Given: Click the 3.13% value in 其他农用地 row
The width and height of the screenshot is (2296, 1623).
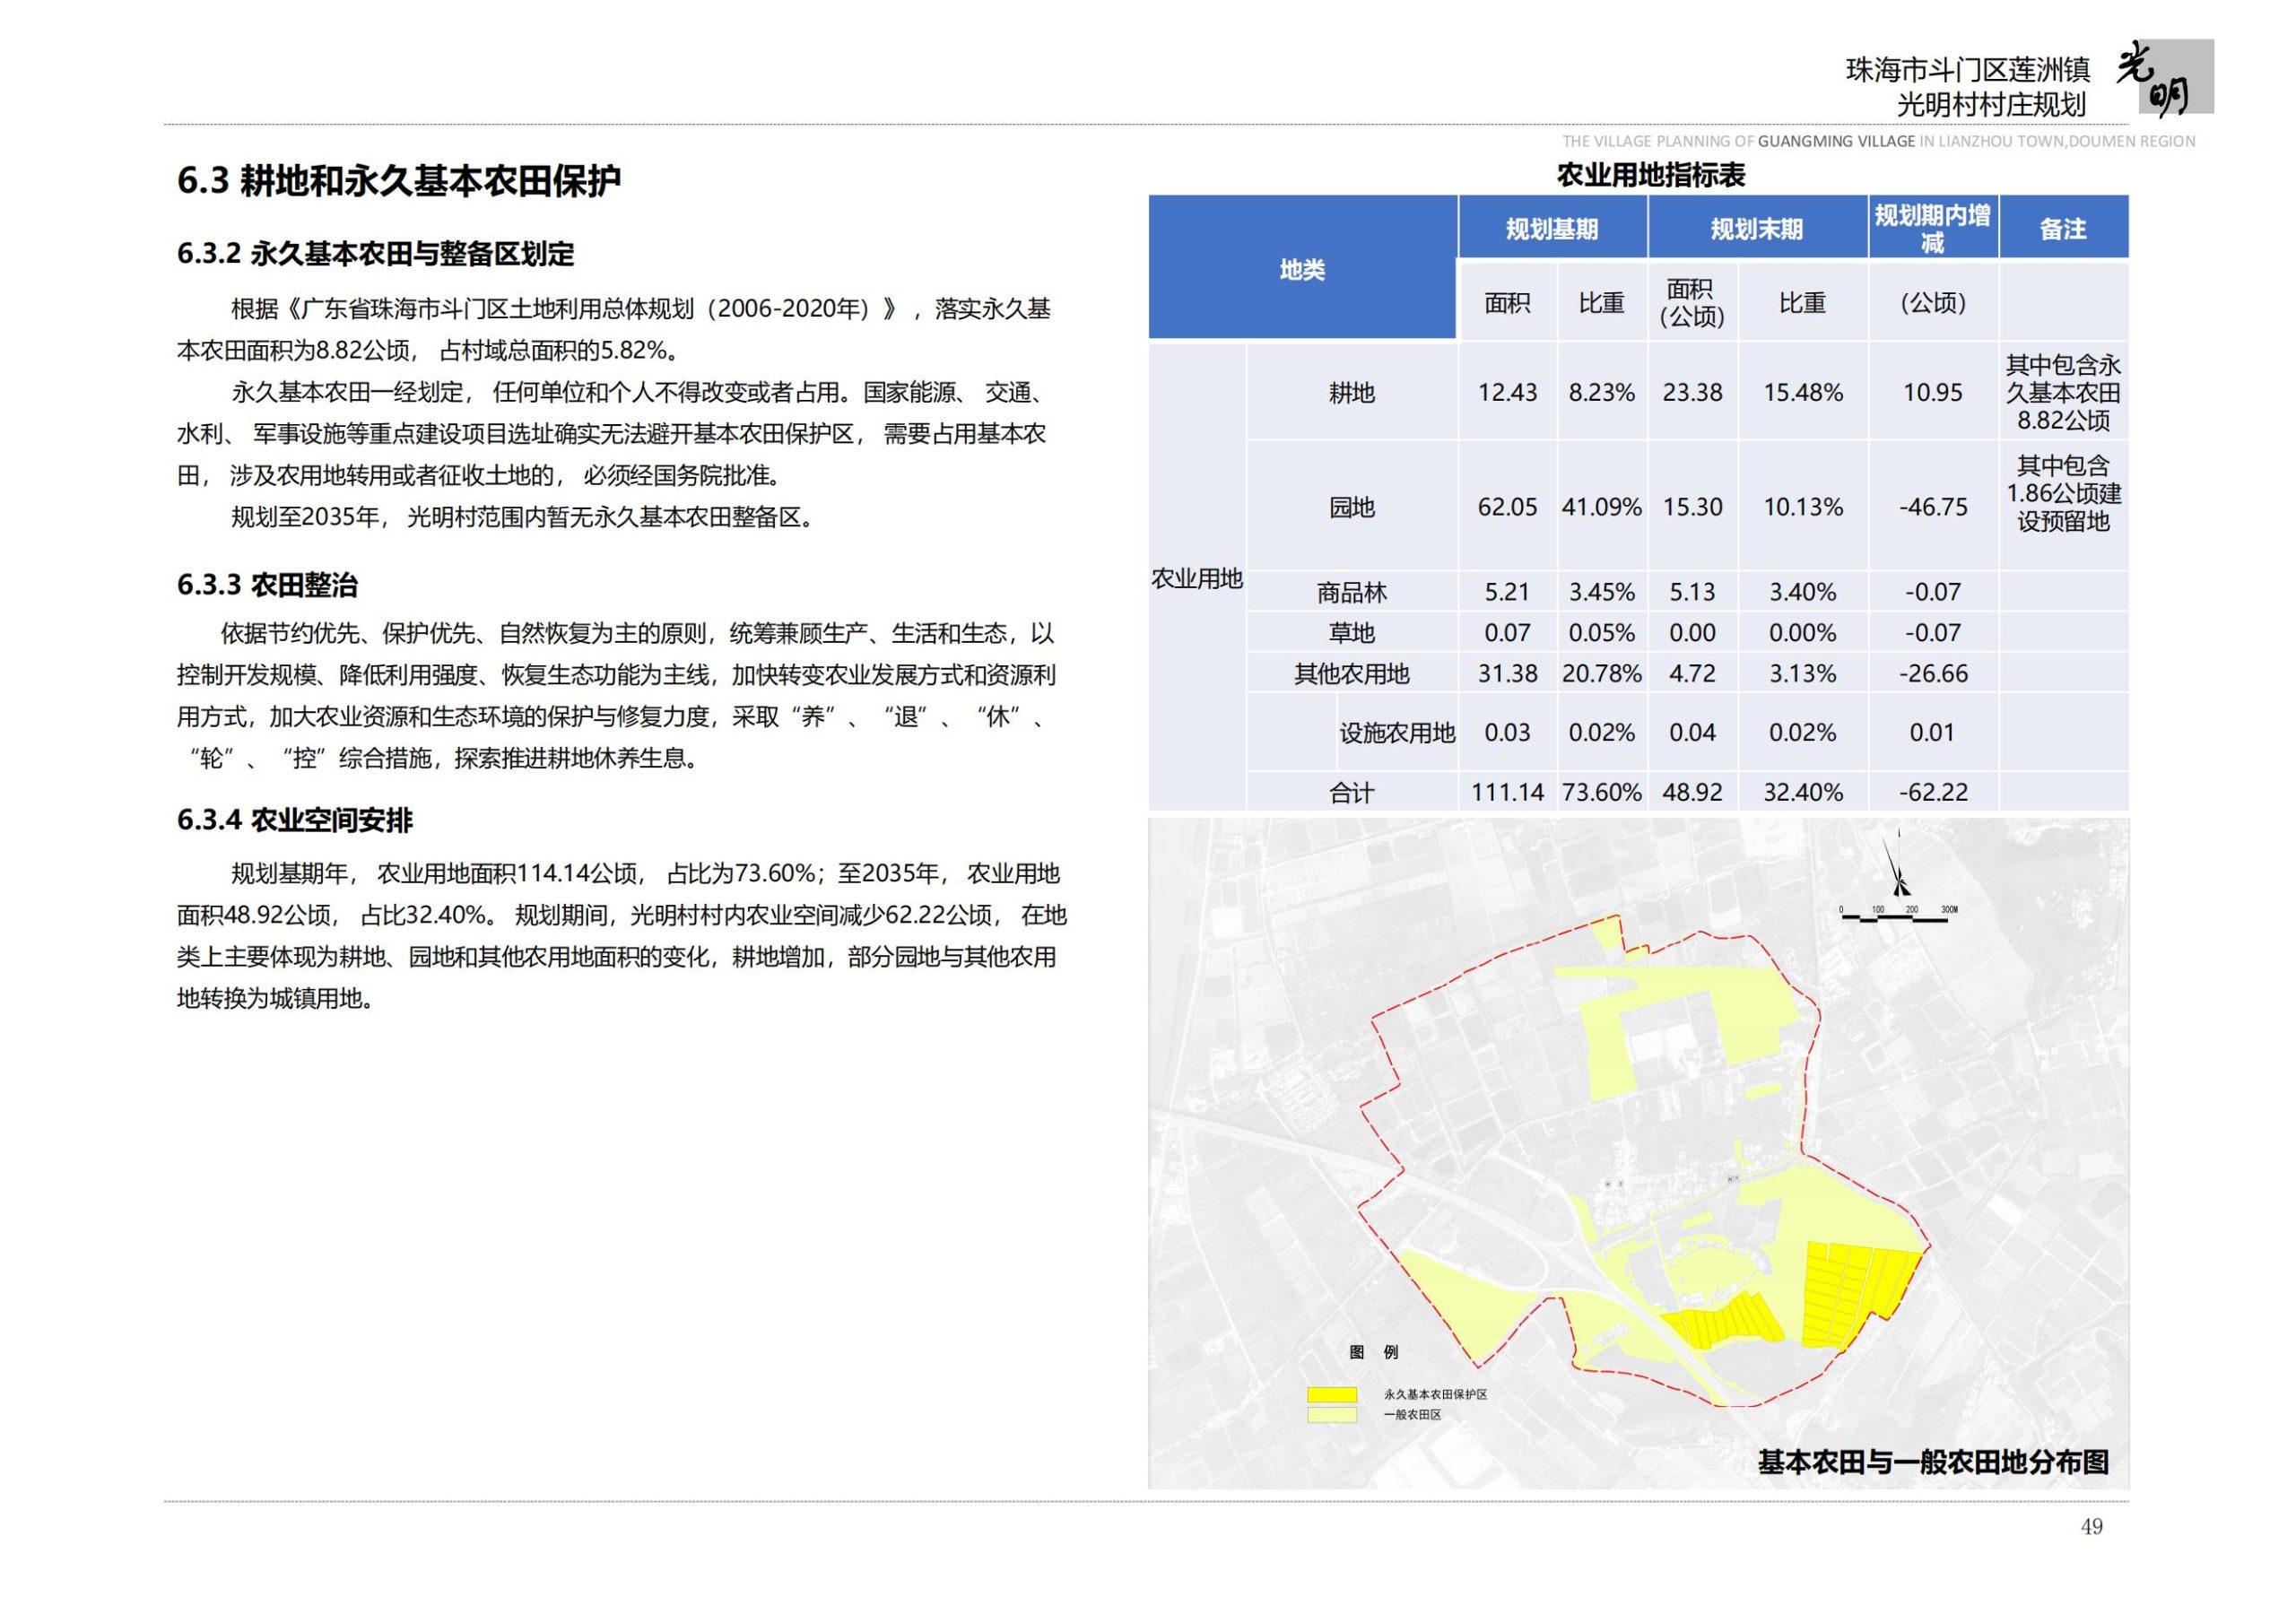Looking at the screenshot, I should tap(1802, 674).
